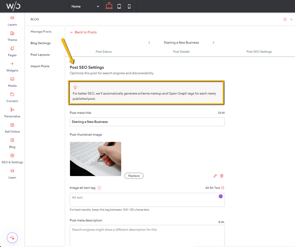Open the Personalize icon
Viewport: 295px width, 247px height.
[x=12, y=110]
